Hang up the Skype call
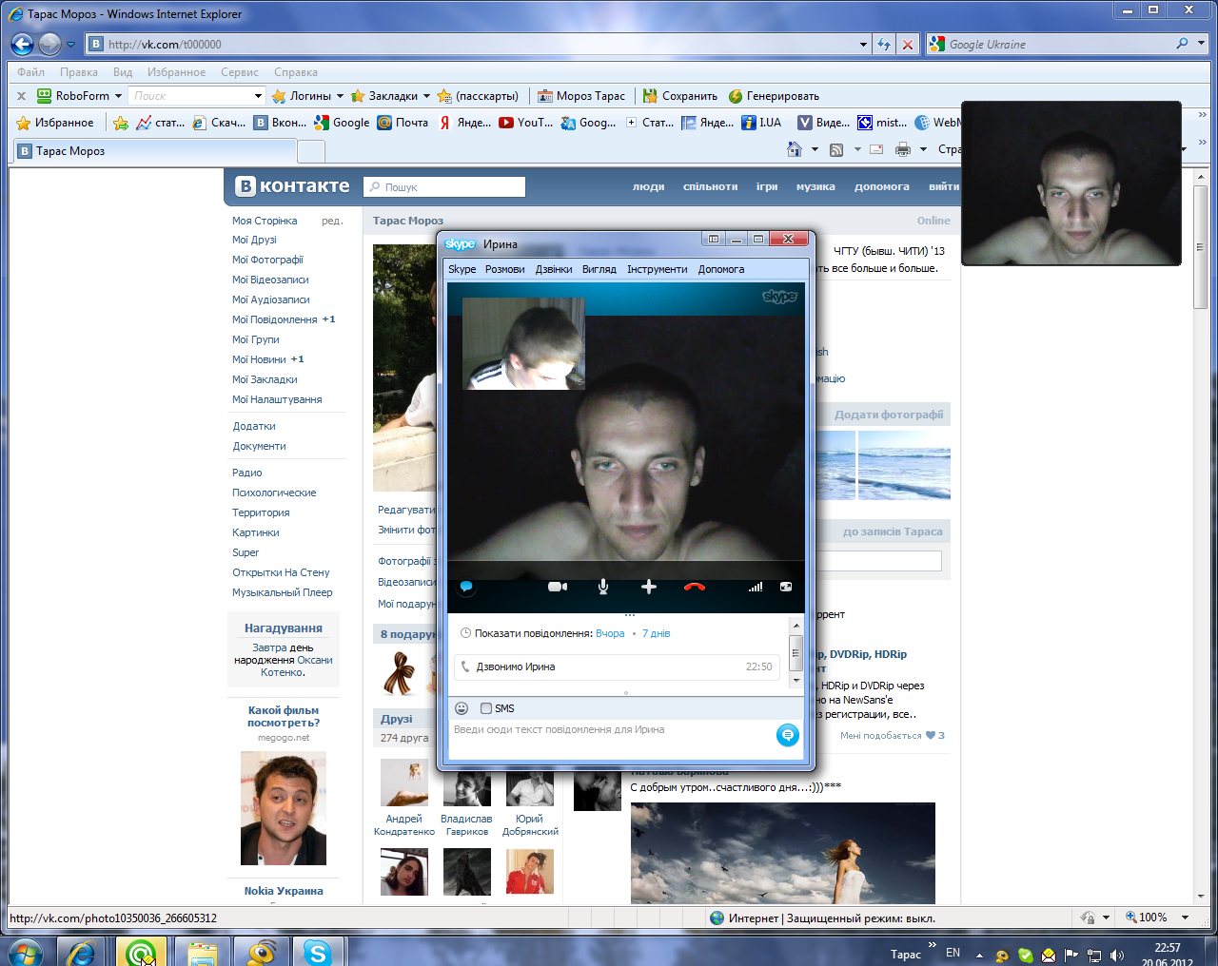This screenshot has height=966, width=1218. [695, 588]
